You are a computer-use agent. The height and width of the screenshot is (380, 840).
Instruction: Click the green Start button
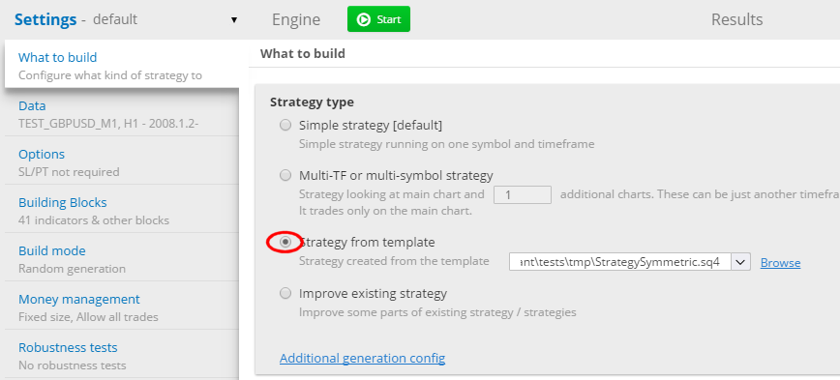(378, 19)
